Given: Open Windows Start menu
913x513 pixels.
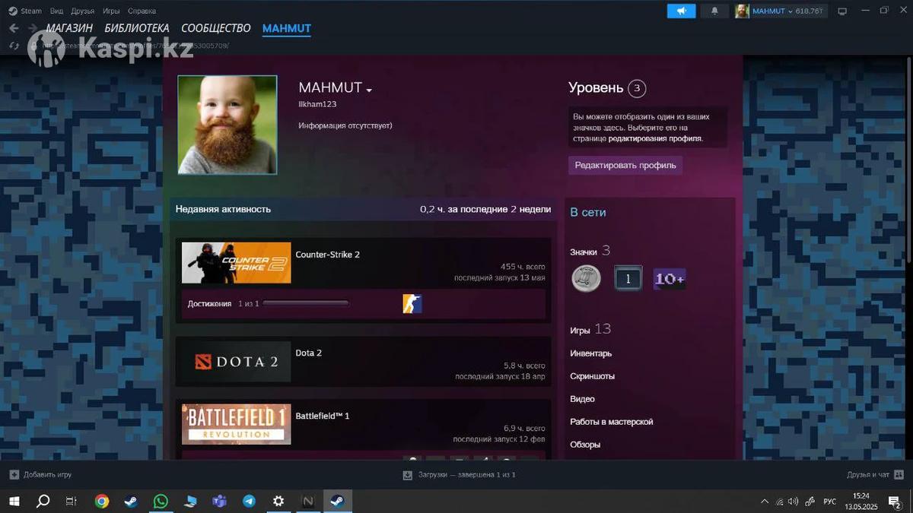Looking at the screenshot, I should click(x=14, y=501).
